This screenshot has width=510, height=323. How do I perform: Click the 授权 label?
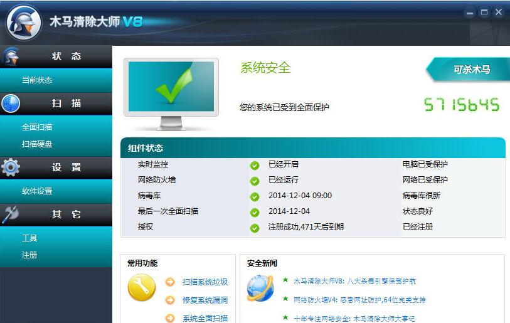tap(145, 226)
